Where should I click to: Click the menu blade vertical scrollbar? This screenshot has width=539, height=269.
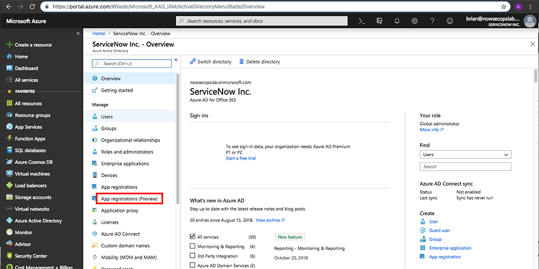point(177,137)
